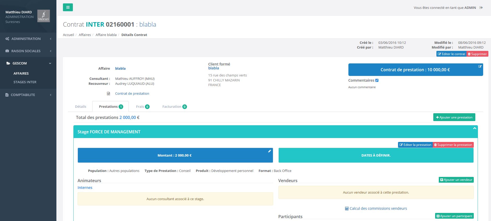Click the document icon beside Contrat de prestation
Viewport: 491px width, 221px height.
click(x=108, y=93)
